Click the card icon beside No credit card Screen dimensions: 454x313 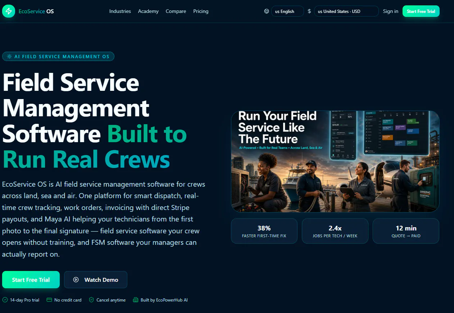(49, 300)
